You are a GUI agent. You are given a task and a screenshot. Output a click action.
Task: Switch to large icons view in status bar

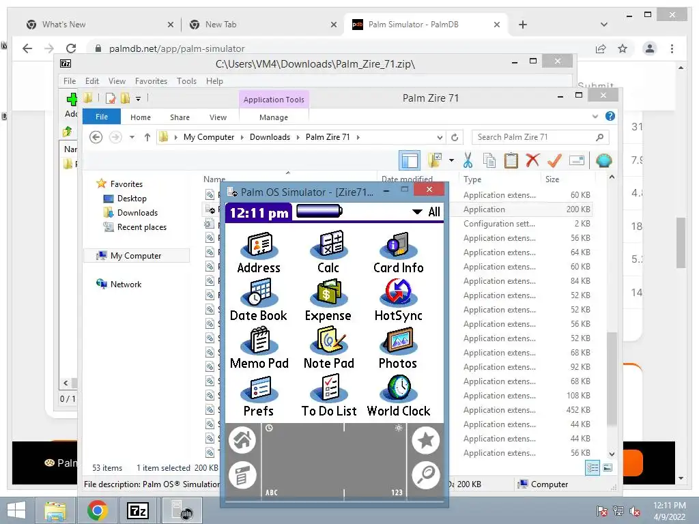point(607,468)
